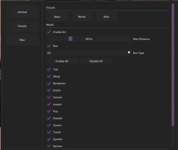Click the Max Distance slider handle
Viewport: 178px width, 150px height.
[71, 39]
